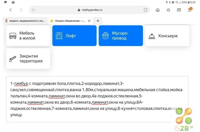Click the forward navigation arrow

pyautogui.click(x=21, y=10)
